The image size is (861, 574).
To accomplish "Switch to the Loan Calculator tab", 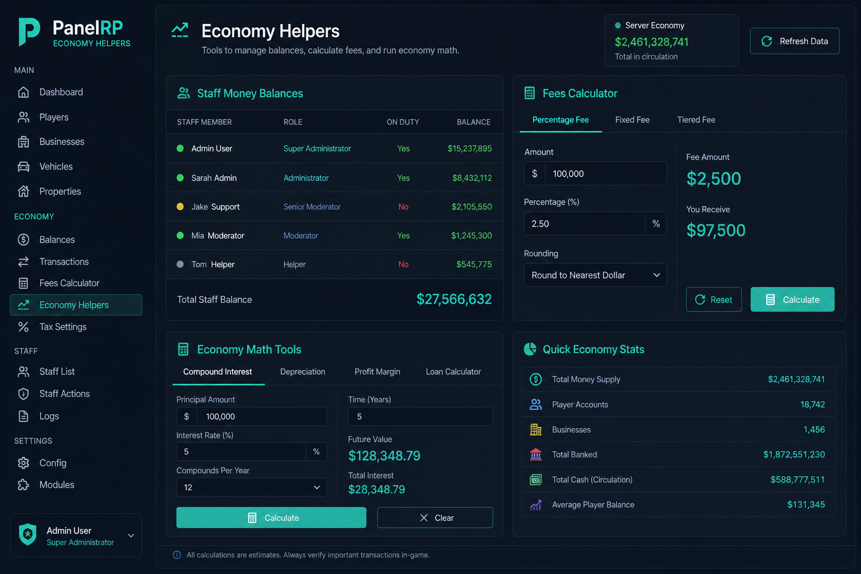I will point(453,372).
